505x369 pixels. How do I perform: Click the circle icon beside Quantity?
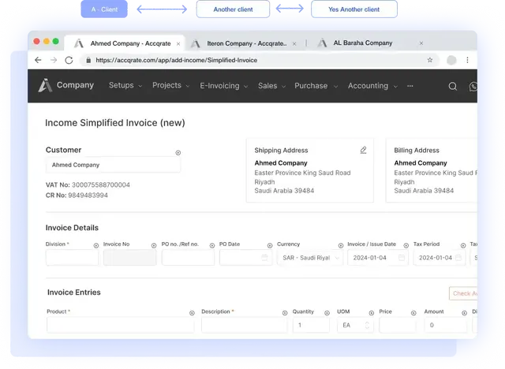pyautogui.click(x=327, y=313)
